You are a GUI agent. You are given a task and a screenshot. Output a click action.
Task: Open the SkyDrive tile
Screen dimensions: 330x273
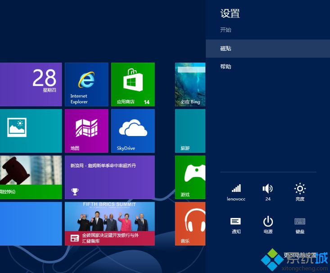(133, 131)
